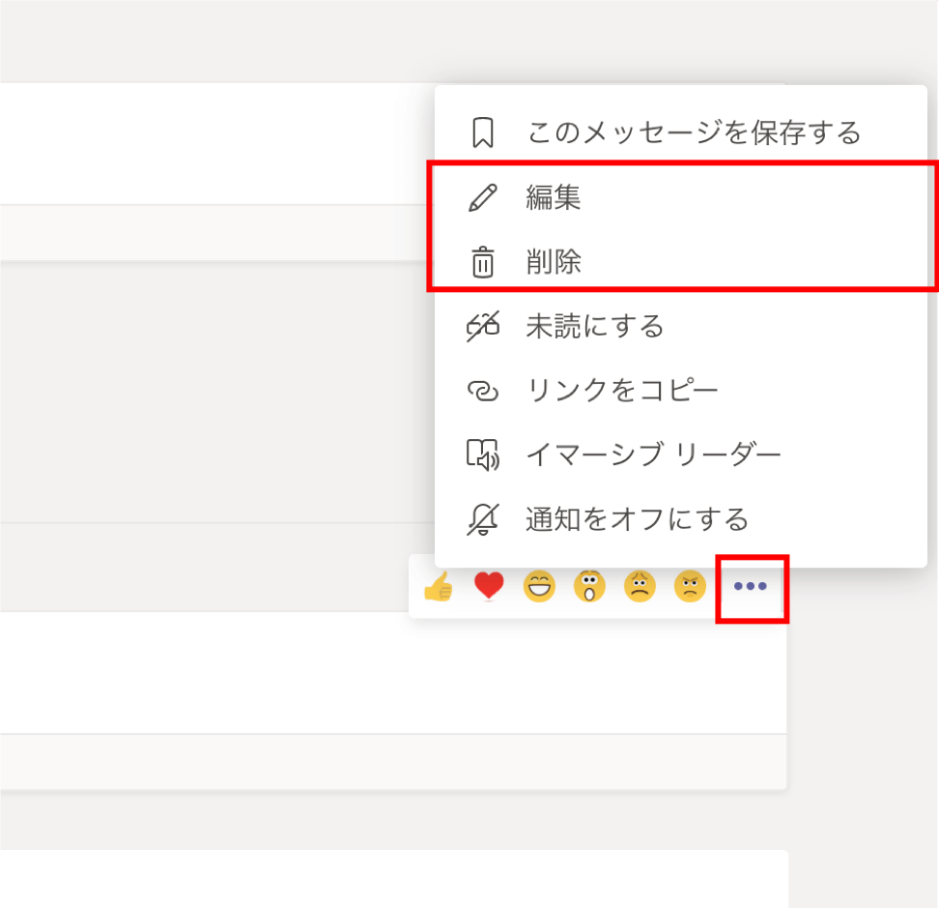The height and width of the screenshot is (908, 939).
Task: Click the trash can delete icon
Action: click(x=482, y=262)
